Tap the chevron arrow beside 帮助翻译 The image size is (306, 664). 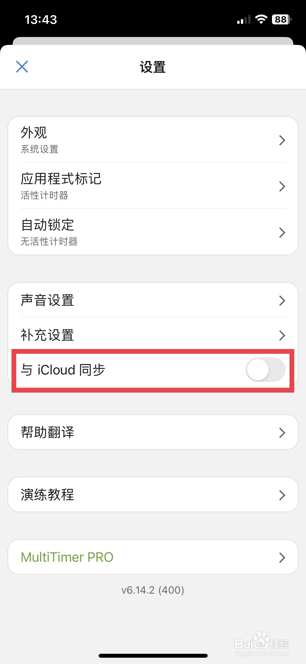coord(282,433)
